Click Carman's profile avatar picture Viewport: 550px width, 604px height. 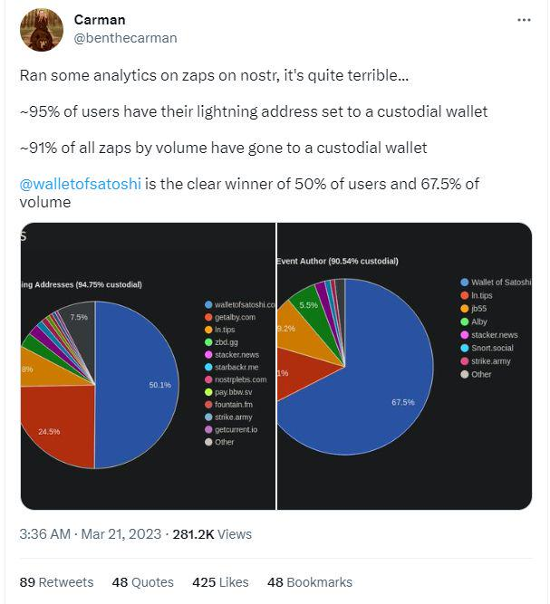point(42,30)
